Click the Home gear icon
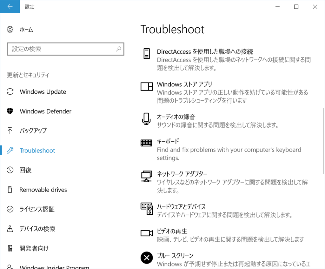This screenshot has height=269, width=325. point(10,30)
